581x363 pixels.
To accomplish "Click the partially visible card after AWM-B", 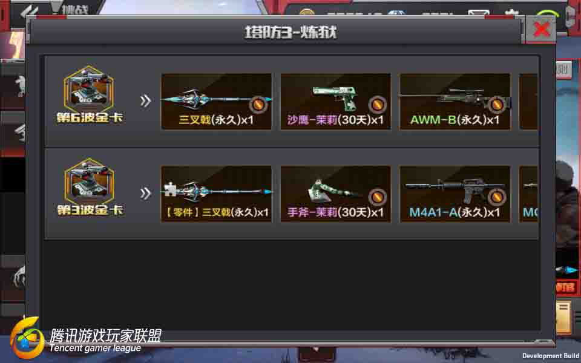I will point(529,102).
